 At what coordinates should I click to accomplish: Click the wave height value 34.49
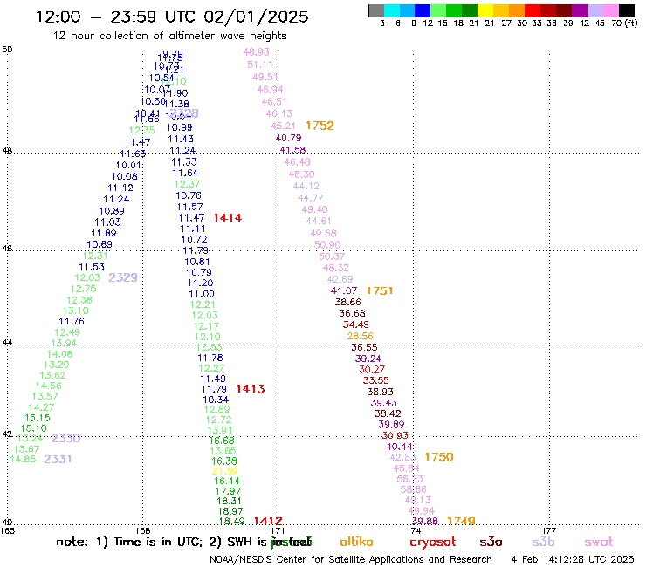point(356,324)
